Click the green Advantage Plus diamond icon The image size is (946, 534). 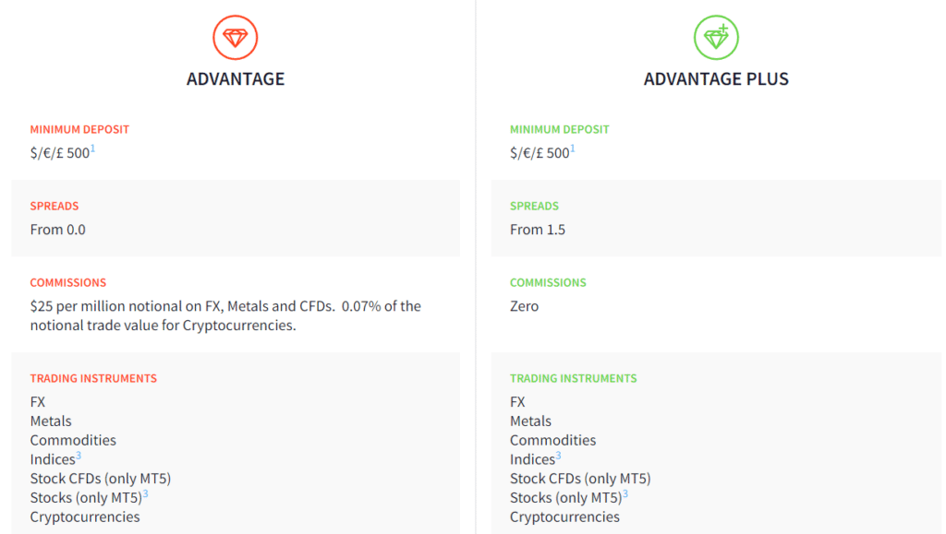tap(716, 37)
